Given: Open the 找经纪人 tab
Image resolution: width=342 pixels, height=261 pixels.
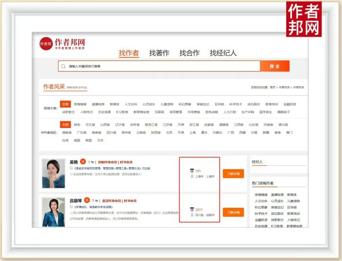Looking at the screenshot, I should tap(223, 53).
